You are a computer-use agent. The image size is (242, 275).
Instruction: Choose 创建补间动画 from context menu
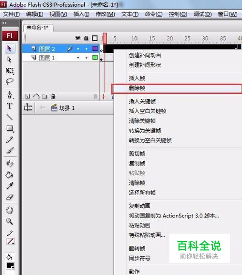[x=145, y=55]
